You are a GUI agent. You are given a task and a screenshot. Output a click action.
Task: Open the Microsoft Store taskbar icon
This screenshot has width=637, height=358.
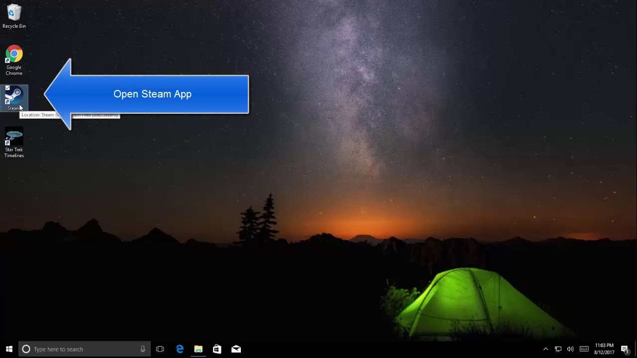click(217, 349)
